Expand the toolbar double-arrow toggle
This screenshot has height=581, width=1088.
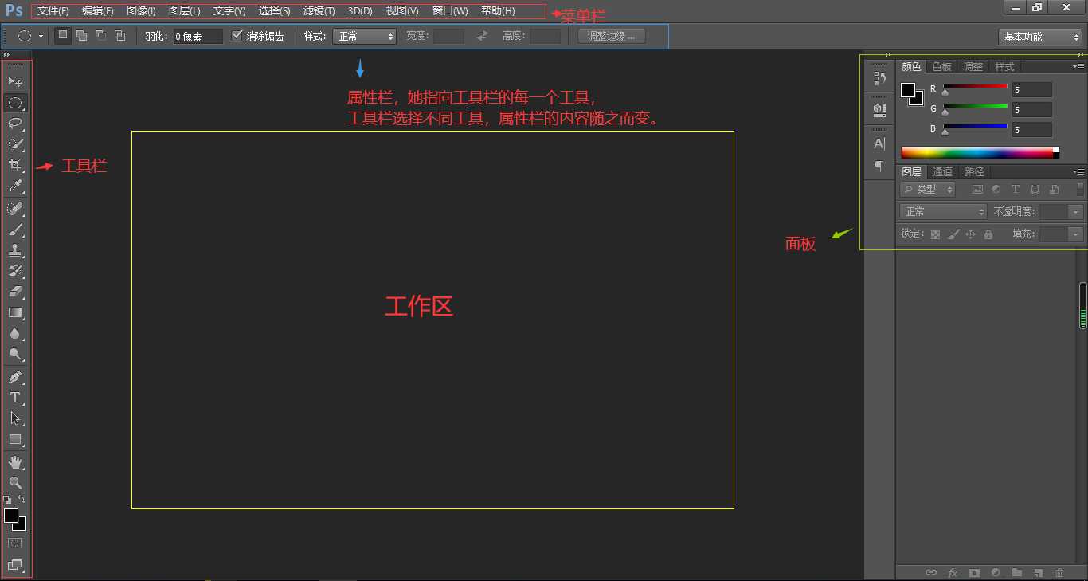tap(6, 54)
